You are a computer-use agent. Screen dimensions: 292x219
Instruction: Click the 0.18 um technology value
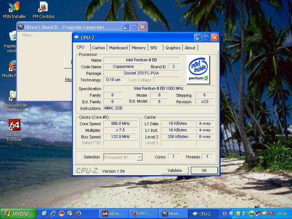(114, 80)
